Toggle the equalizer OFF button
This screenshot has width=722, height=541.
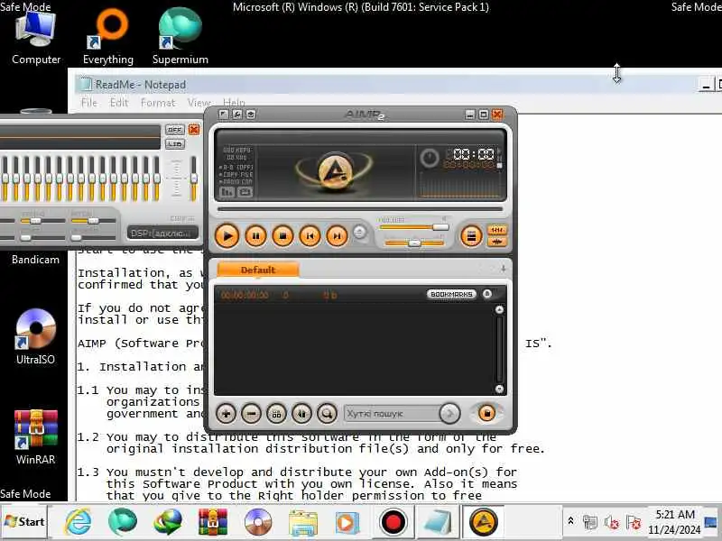(175, 130)
